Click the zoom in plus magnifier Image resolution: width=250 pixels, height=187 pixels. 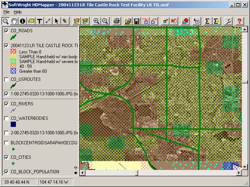tap(96, 21)
